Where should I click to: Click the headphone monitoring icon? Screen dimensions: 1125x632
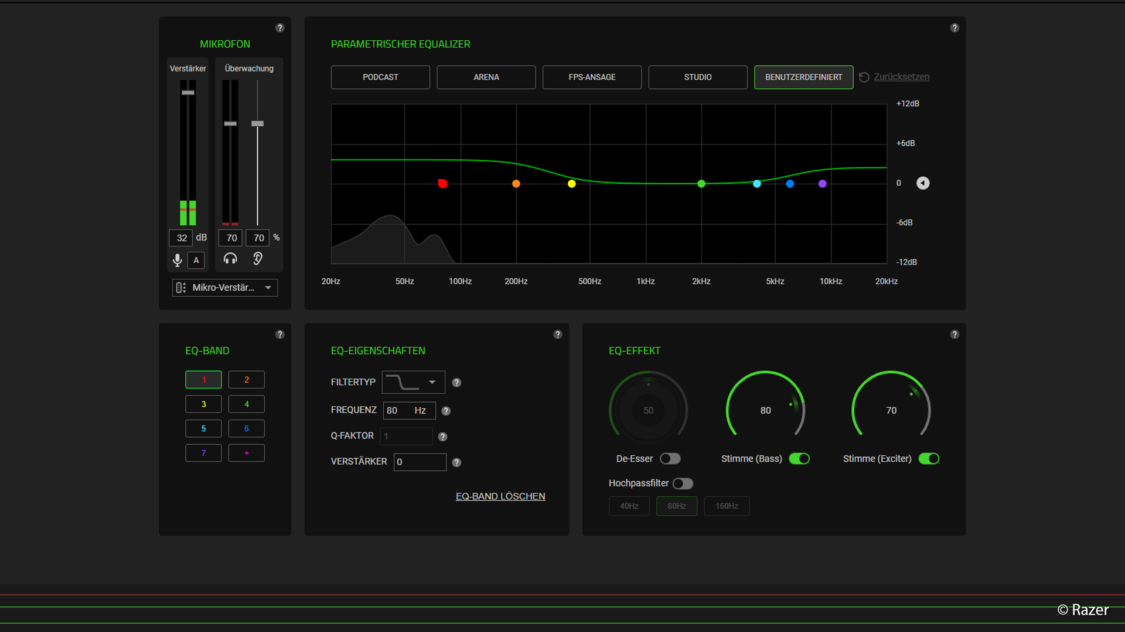pyautogui.click(x=230, y=259)
